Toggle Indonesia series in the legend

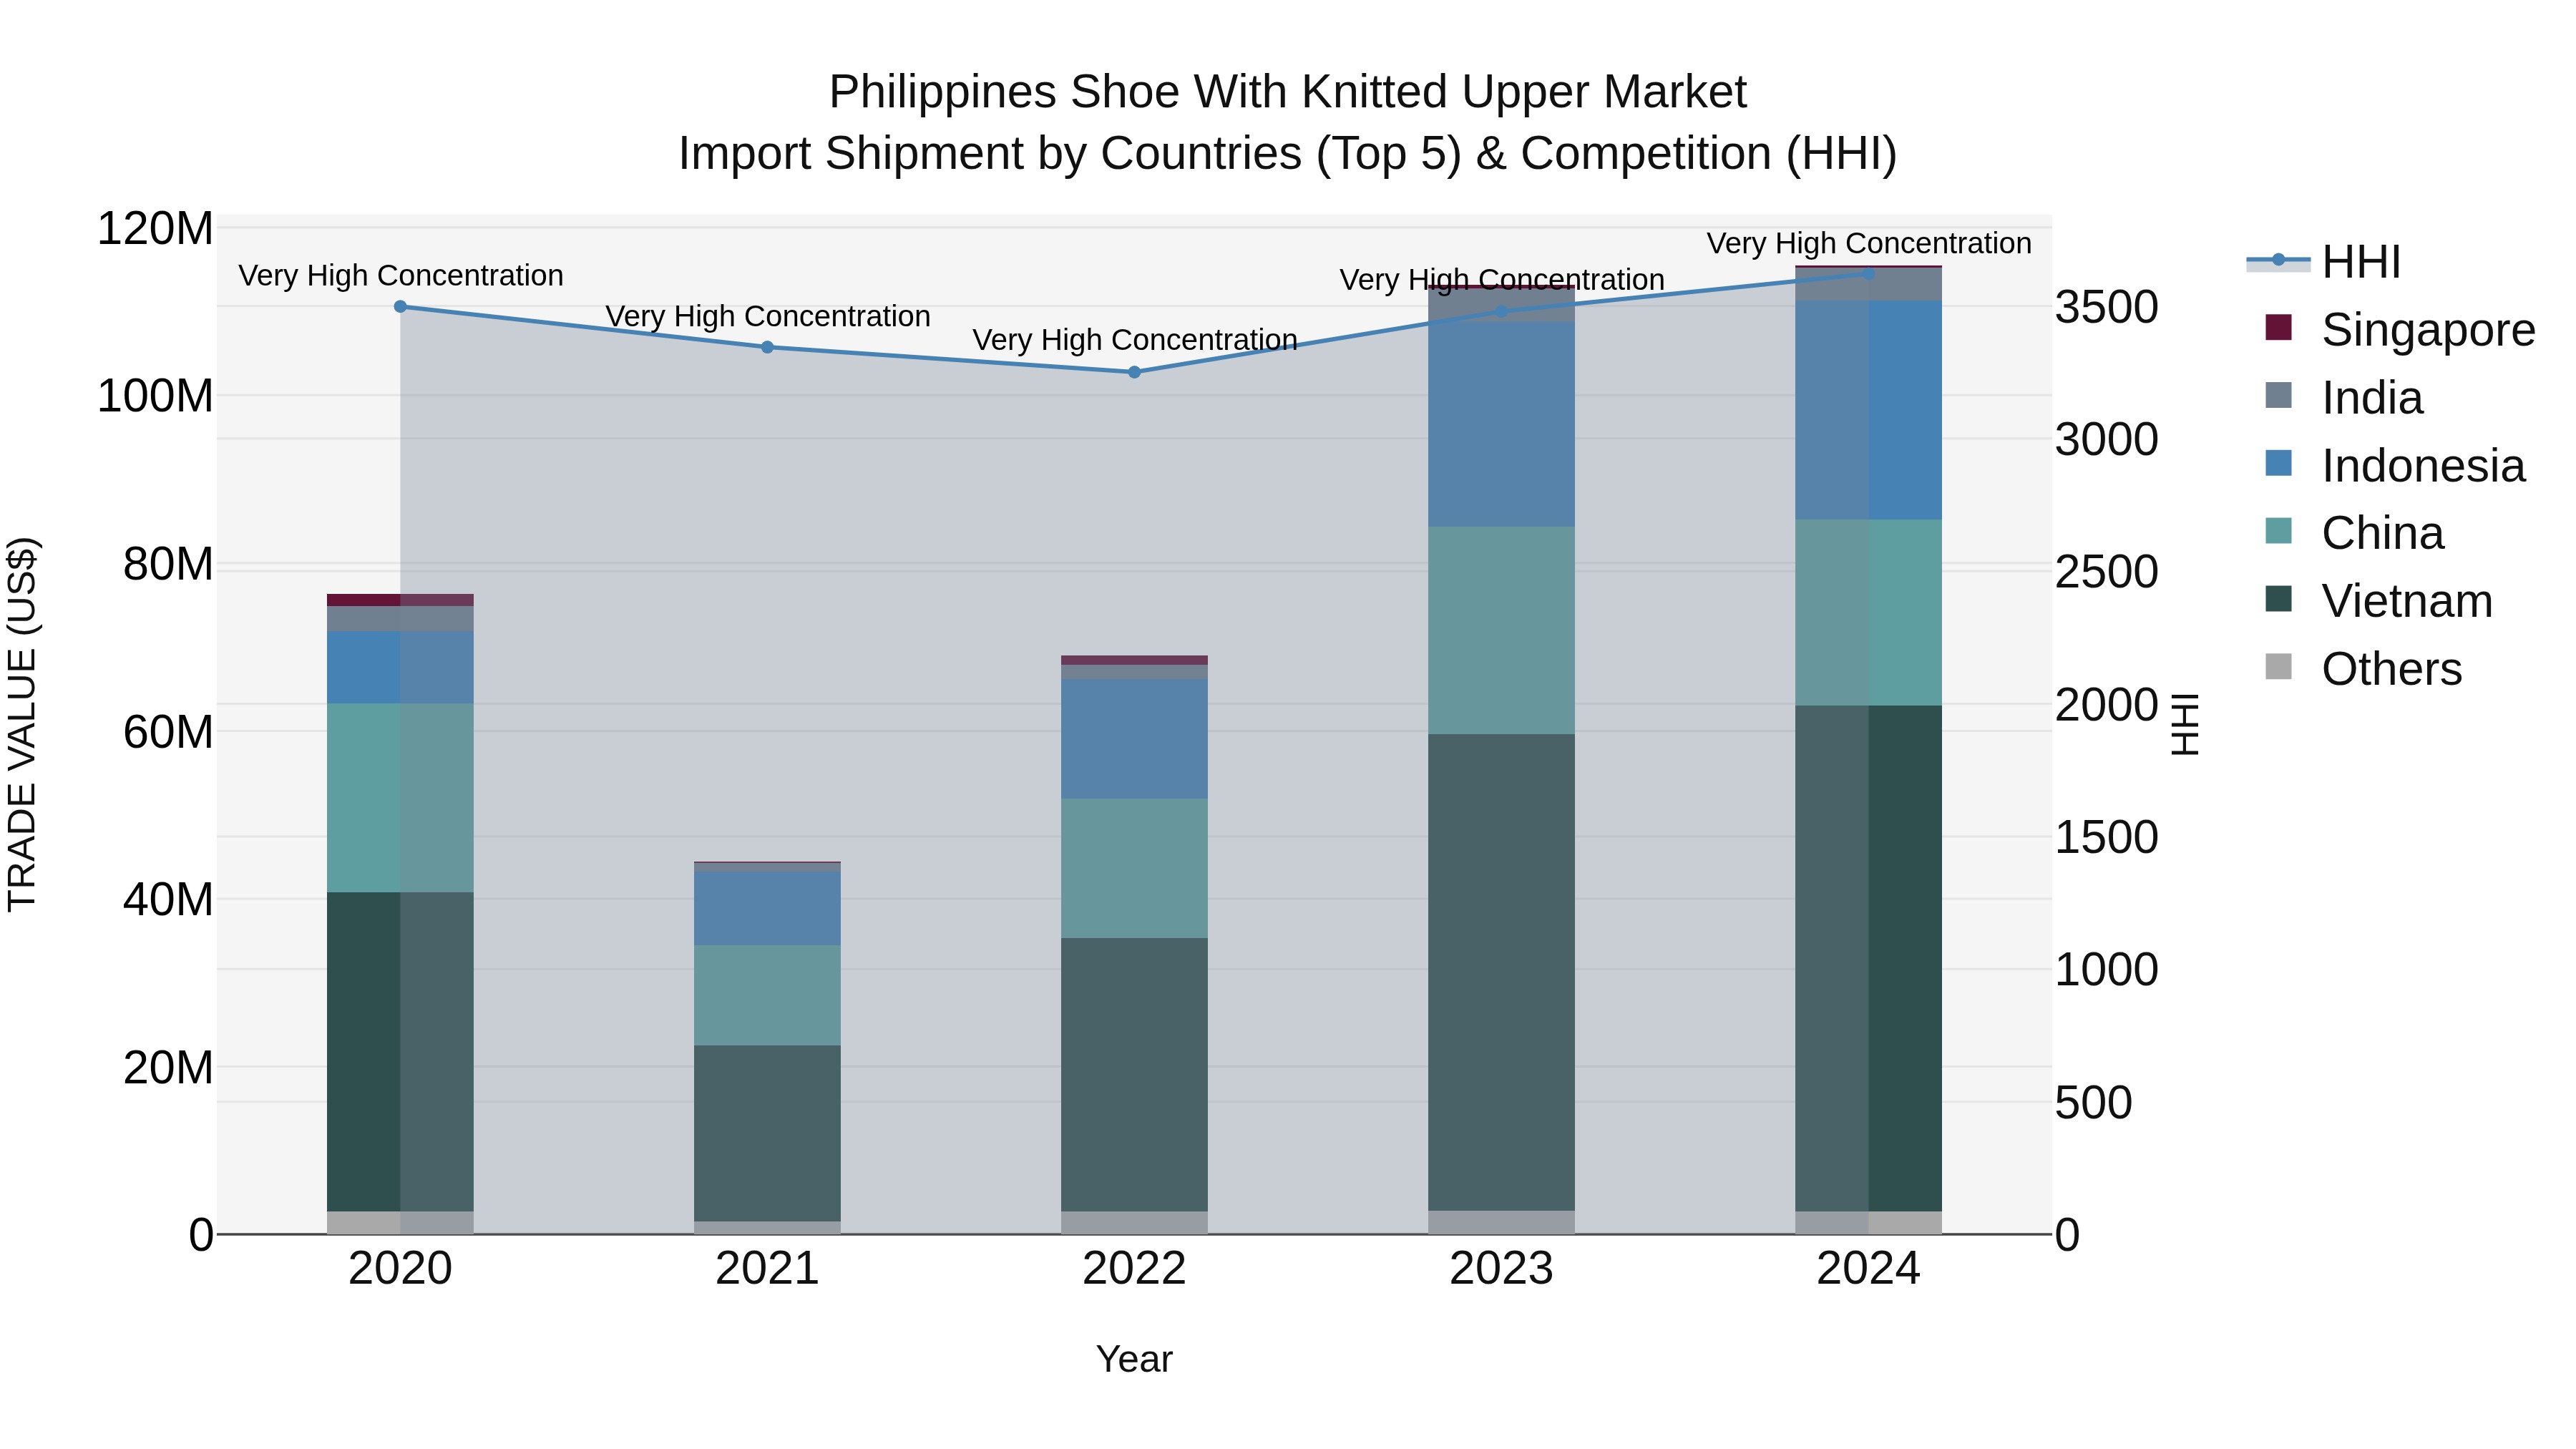(2395, 466)
